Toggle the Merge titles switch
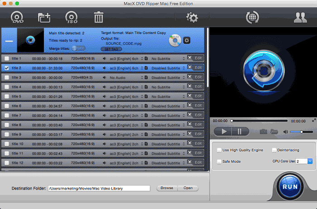Viewport: 317px width, 209px height. [x=79, y=49]
